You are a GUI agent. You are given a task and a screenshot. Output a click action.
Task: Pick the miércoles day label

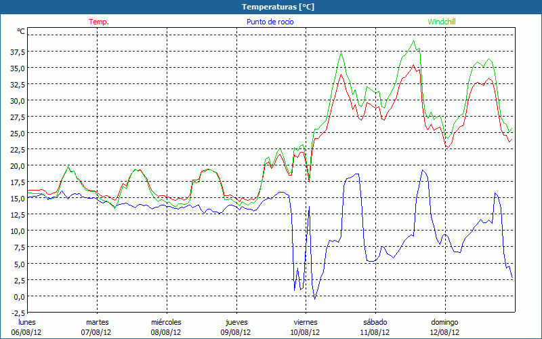click(x=166, y=322)
